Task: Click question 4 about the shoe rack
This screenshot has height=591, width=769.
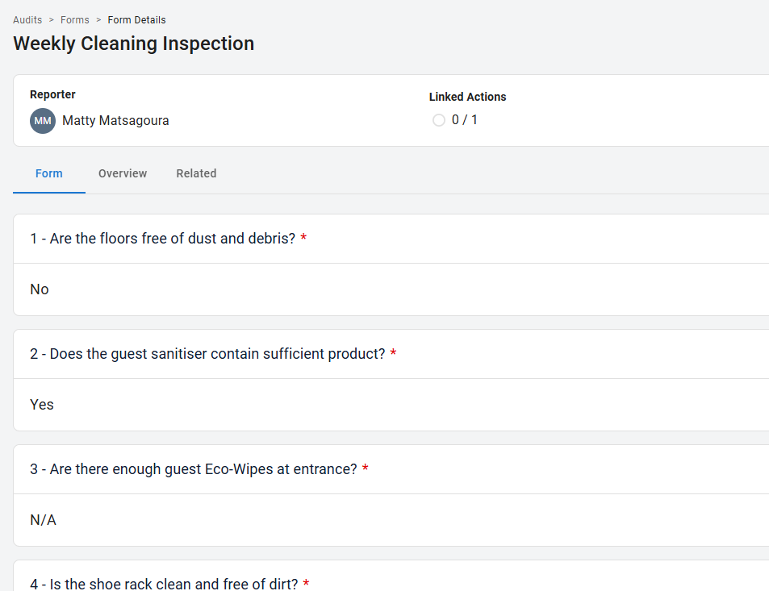Action: tap(164, 583)
